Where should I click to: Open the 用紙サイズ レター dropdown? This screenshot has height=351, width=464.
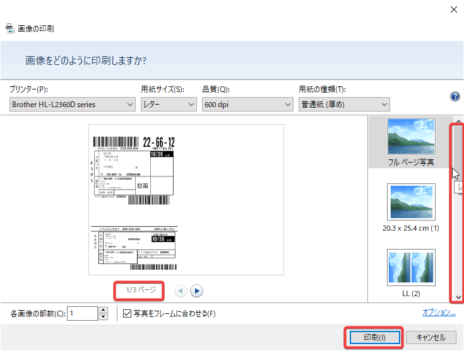(x=169, y=105)
